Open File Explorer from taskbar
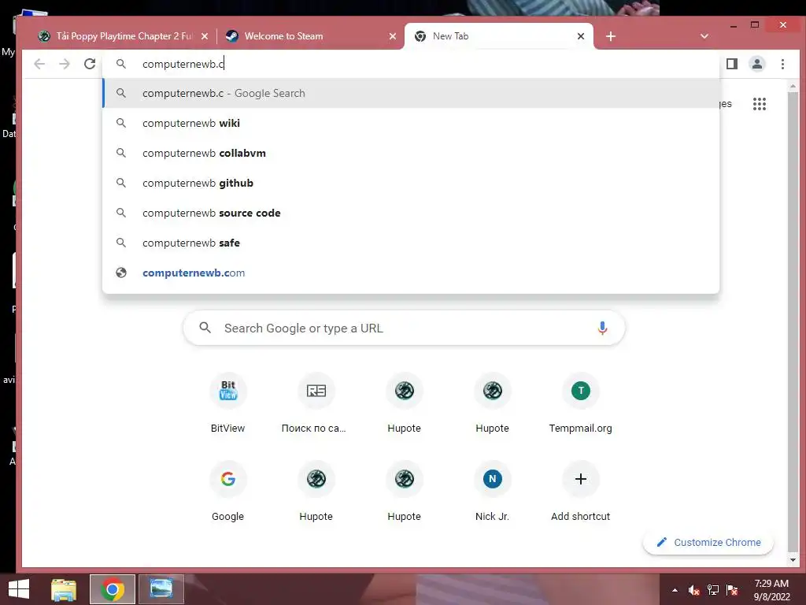The width and height of the screenshot is (806, 605). click(64, 589)
